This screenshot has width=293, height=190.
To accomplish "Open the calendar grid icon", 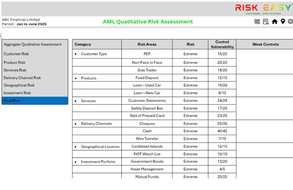I will 257,22.
